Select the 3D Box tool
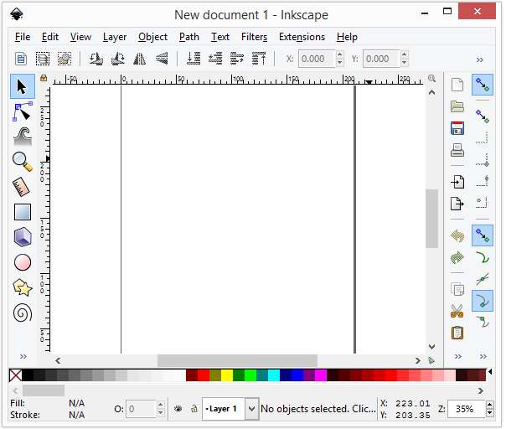 pyautogui.click(x=23, y=237)
